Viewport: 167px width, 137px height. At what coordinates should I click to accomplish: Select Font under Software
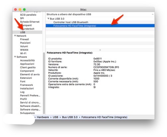[23, 82]
